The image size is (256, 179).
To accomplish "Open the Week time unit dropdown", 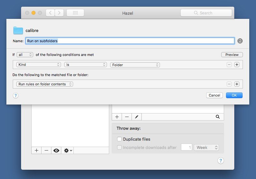I will point(207,147).
